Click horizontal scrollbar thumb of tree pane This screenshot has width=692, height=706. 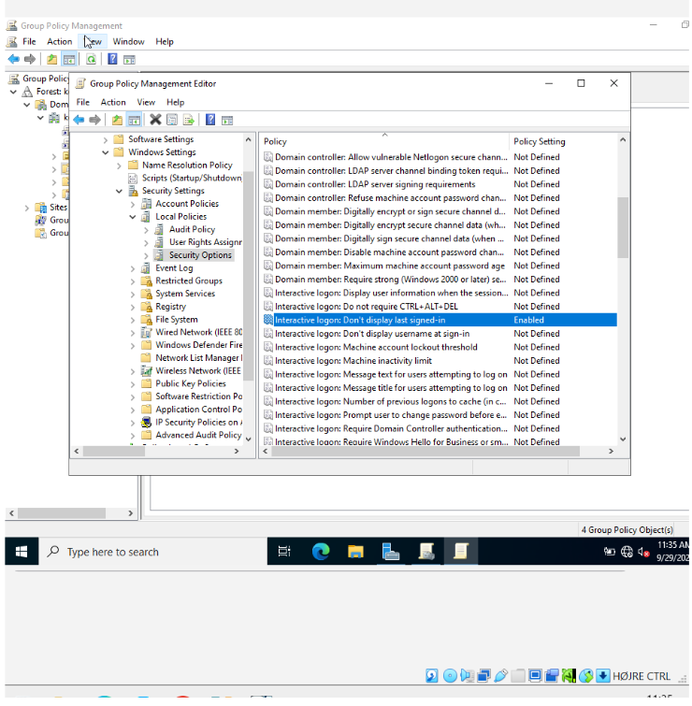[114, 451]
